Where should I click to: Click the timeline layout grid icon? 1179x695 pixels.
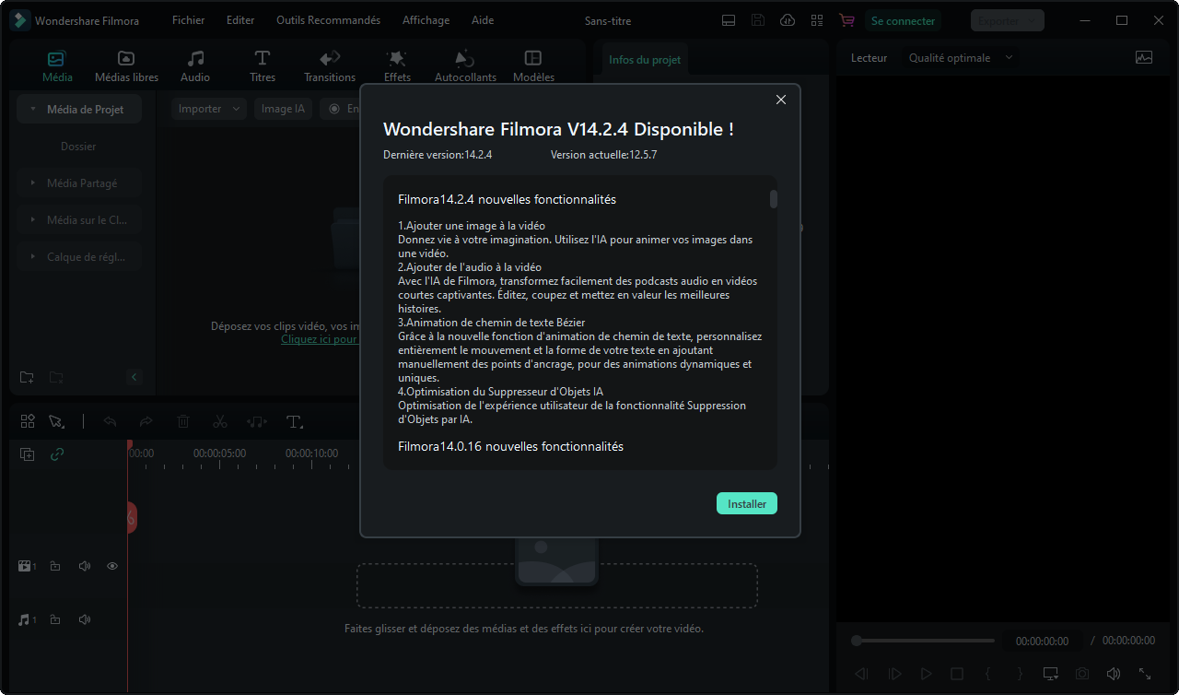(x=28, y=421)
